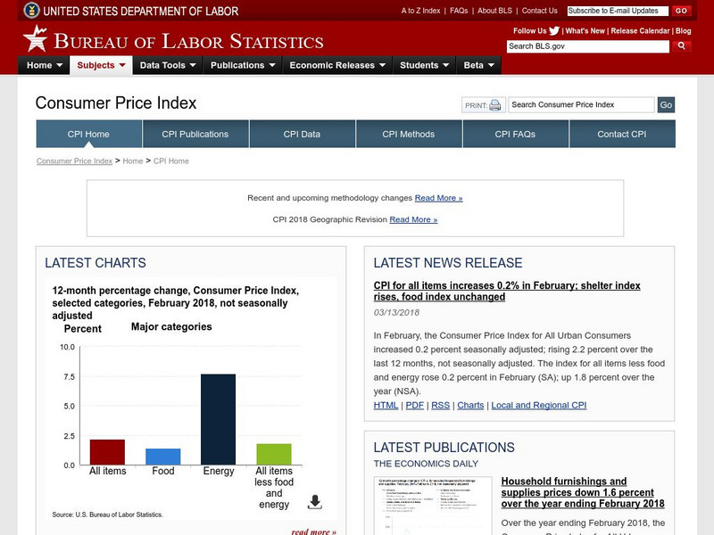This screenshot has height=535, width=714.
Task: Click the blue Food bar in chart
Action: click(x=163, y=457)
